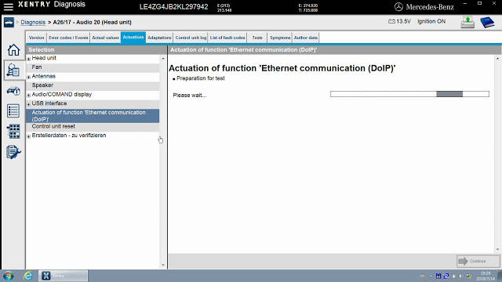Select the Speaker entry in Selection list

point(93,85)
